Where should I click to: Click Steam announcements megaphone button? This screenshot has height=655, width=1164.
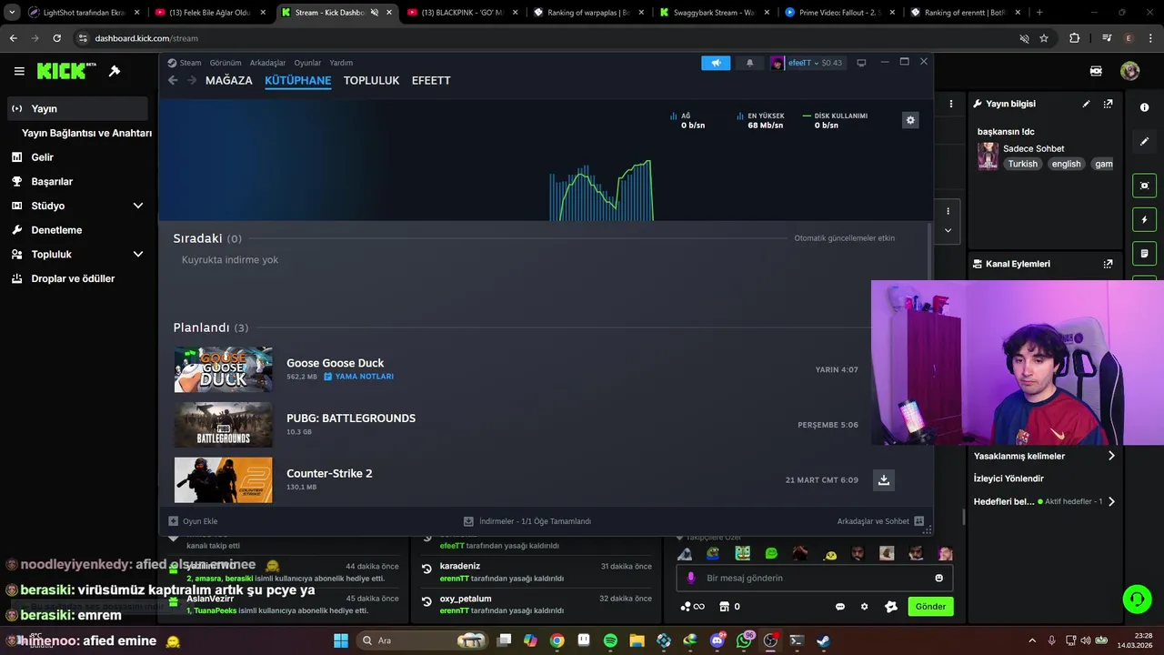click(x=716, y=63)
